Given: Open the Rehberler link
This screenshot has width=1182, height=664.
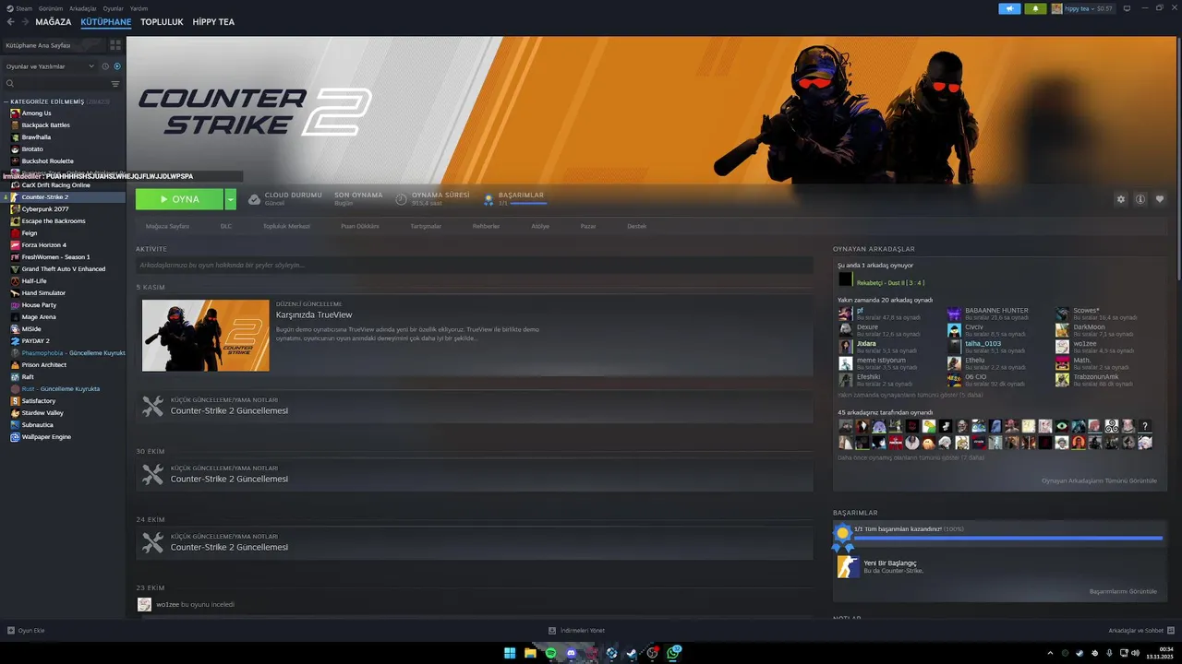Looking at the screenshot, I should 486,226.
